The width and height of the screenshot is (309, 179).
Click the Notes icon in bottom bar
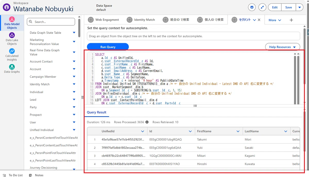point(30,175)
